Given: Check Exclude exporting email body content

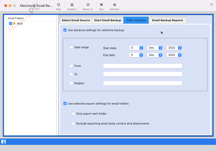Looking at the screenshot, I should click(x=73, y=123).
